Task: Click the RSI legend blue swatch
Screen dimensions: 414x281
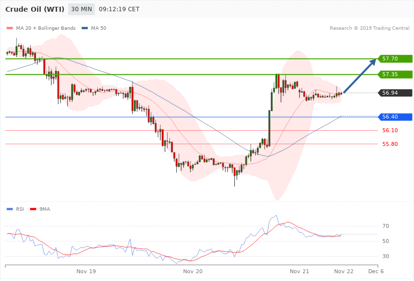Action: coord(10,209)
